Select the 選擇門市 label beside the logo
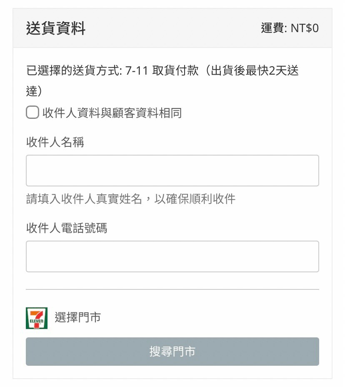This screenshot has width=345, height=387. click(77, 317)
